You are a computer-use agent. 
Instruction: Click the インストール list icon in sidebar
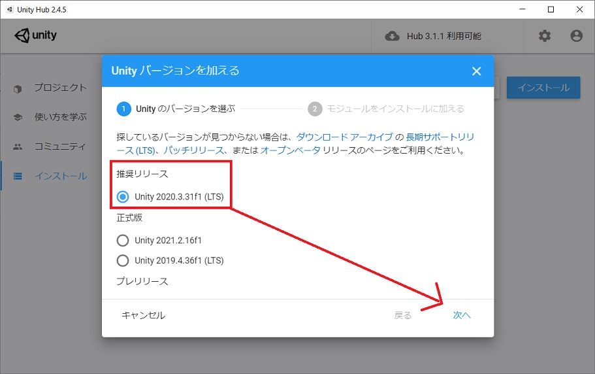tap(18, 176)
